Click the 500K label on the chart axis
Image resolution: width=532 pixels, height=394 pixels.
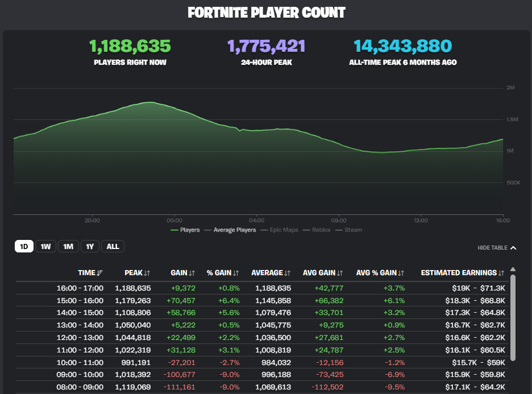coord(513,183)
